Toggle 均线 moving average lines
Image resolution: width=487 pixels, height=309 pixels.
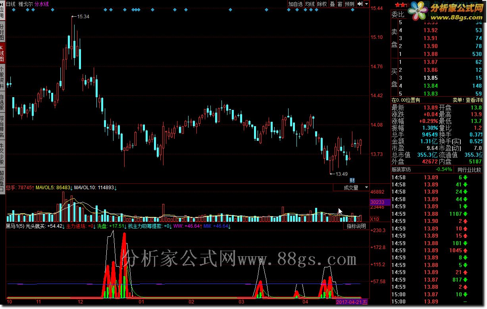coord(310,4)
